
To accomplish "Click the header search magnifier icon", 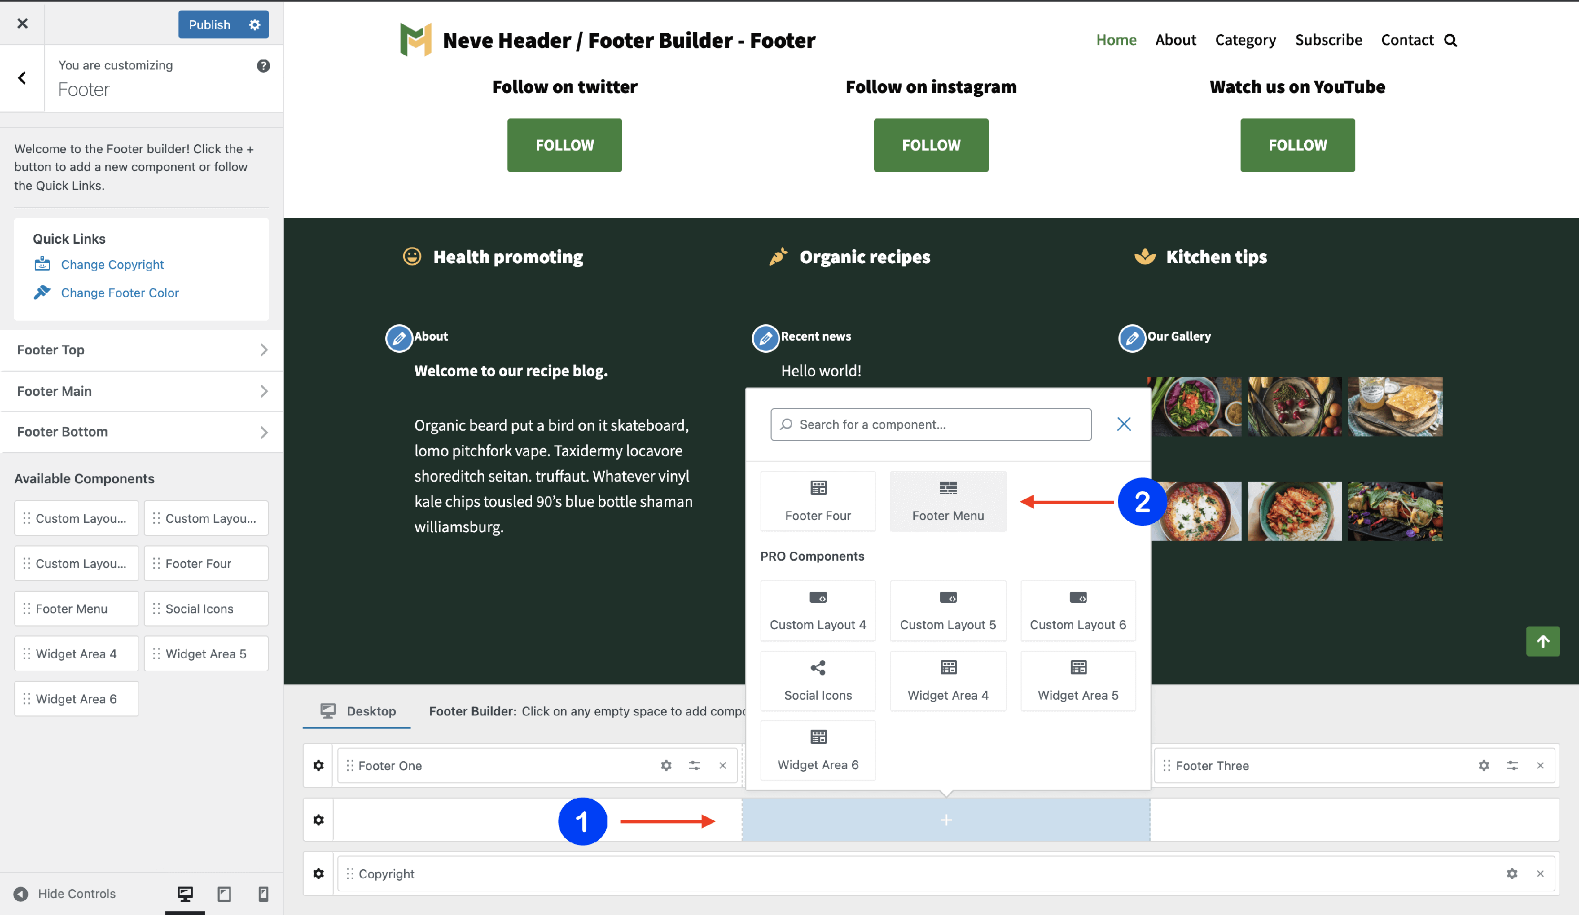I will tap(1451, 41).
